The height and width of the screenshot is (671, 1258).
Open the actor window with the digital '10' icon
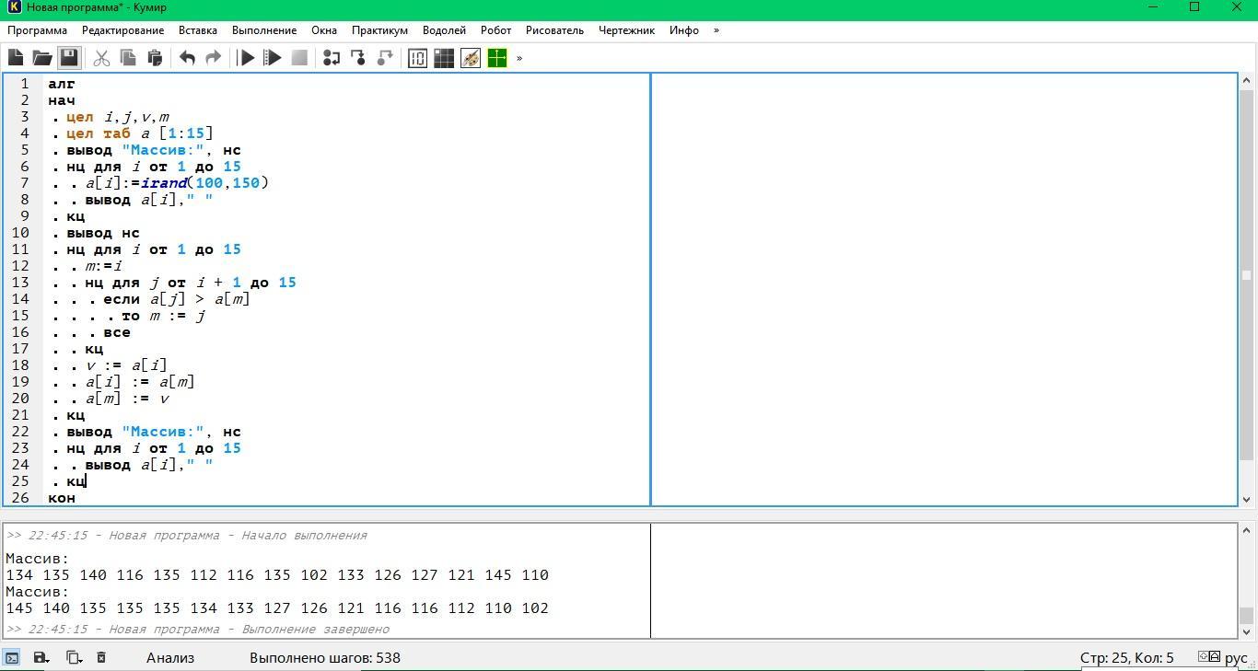[417, 58]
